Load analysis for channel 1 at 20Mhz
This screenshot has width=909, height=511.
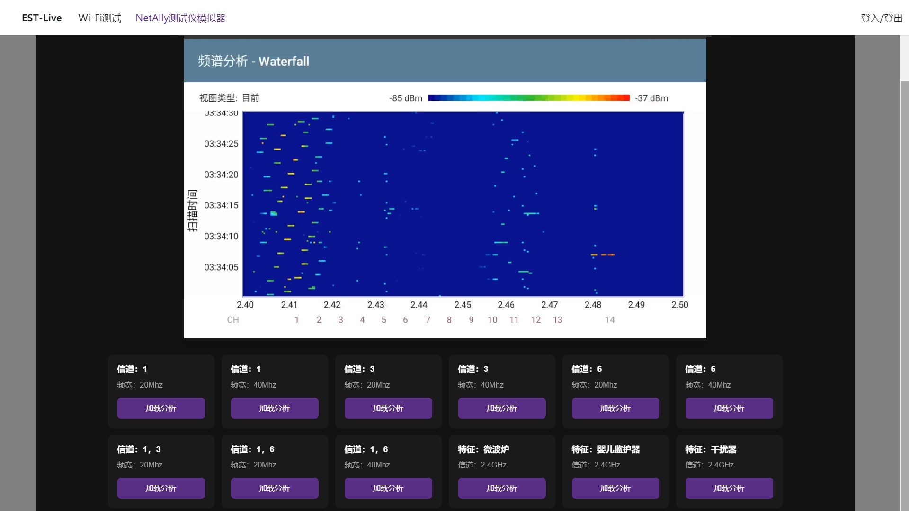161,408
